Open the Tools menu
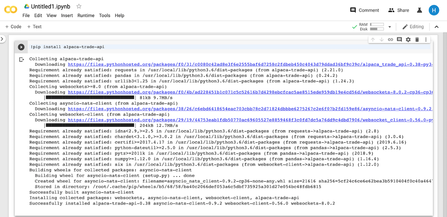447x217 pixels. point(105,15)
